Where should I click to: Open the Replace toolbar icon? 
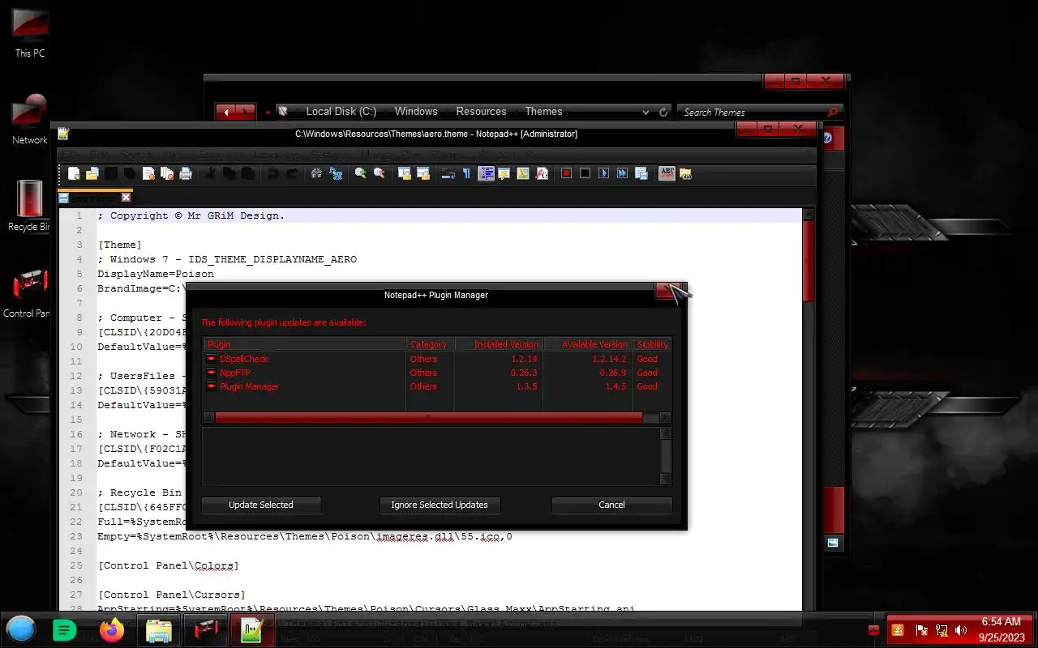pyautogui.click(x=335, y=173)
